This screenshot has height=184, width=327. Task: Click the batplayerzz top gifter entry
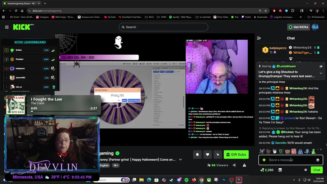pos(275,50)
